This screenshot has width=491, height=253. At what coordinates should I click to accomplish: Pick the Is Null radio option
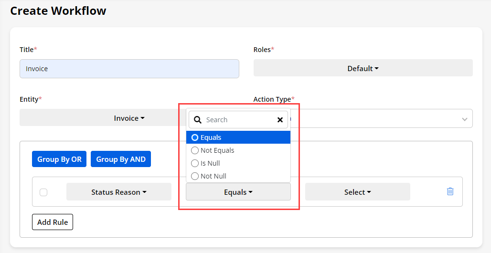(x=195, y=163)
